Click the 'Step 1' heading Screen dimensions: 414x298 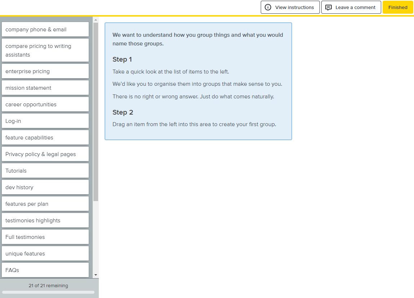pos(122,59)
